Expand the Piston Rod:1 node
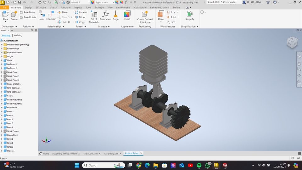The image size is (302, 170). pyautogui.click(x=2, y=108)
